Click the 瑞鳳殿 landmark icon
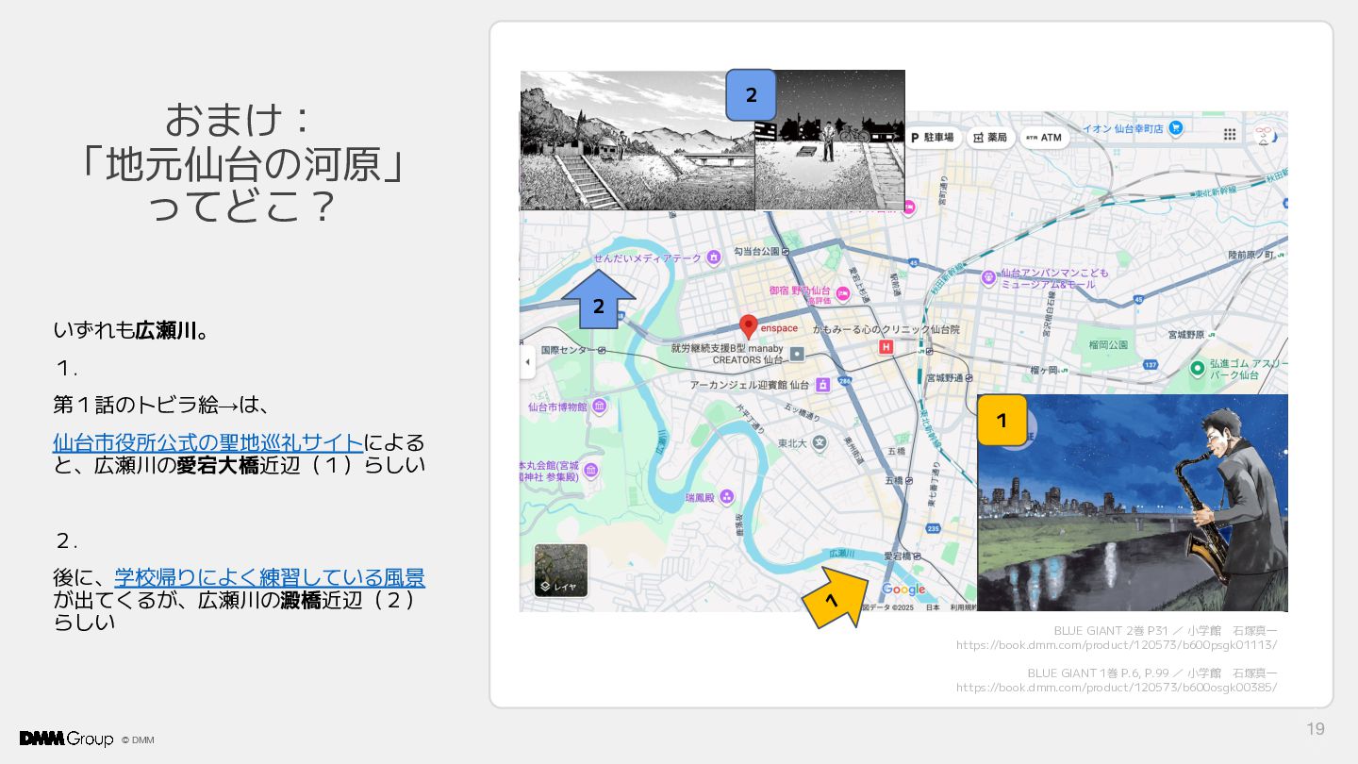 pyautogui.click(x=726, y=496)
